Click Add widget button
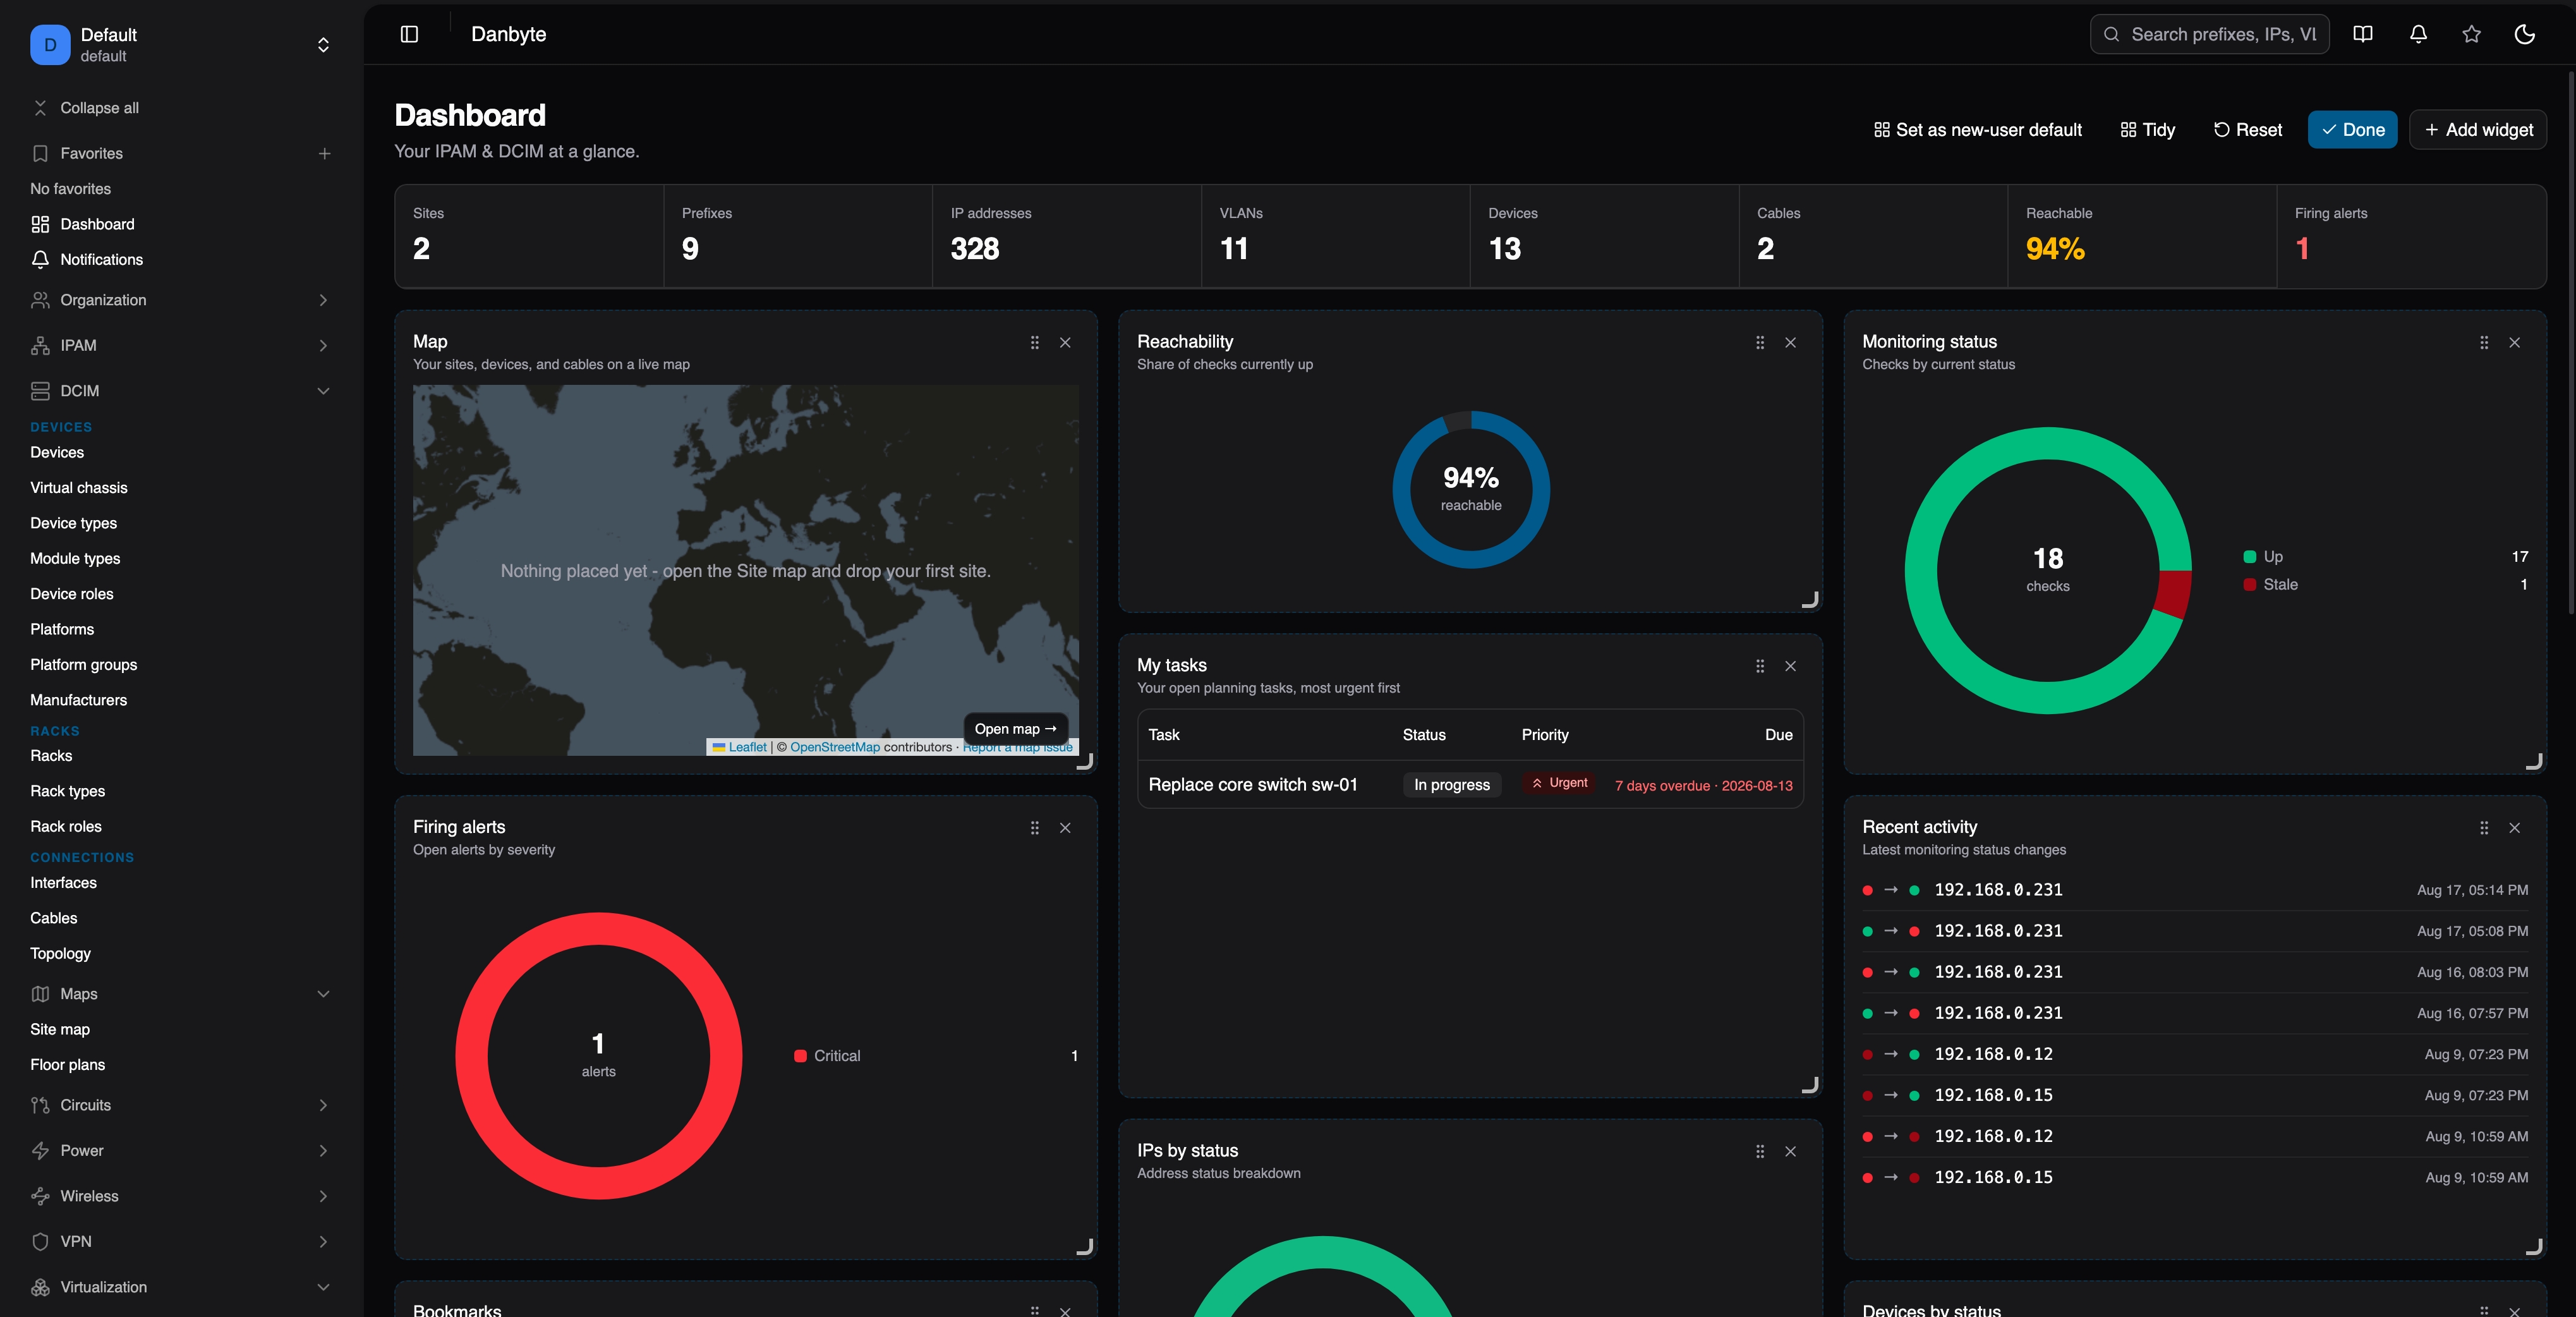The image size is (2576, 1317). tap(2478, 130)
